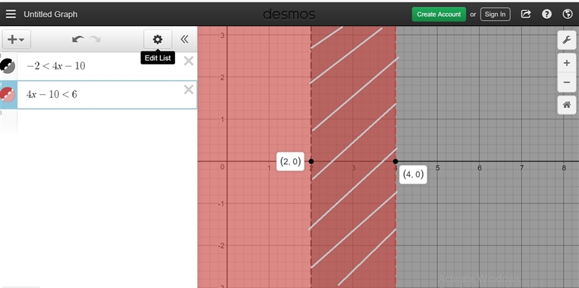The image size is (579, 288).
Task: Undo the last action arrow
Action: click(77, 39)
